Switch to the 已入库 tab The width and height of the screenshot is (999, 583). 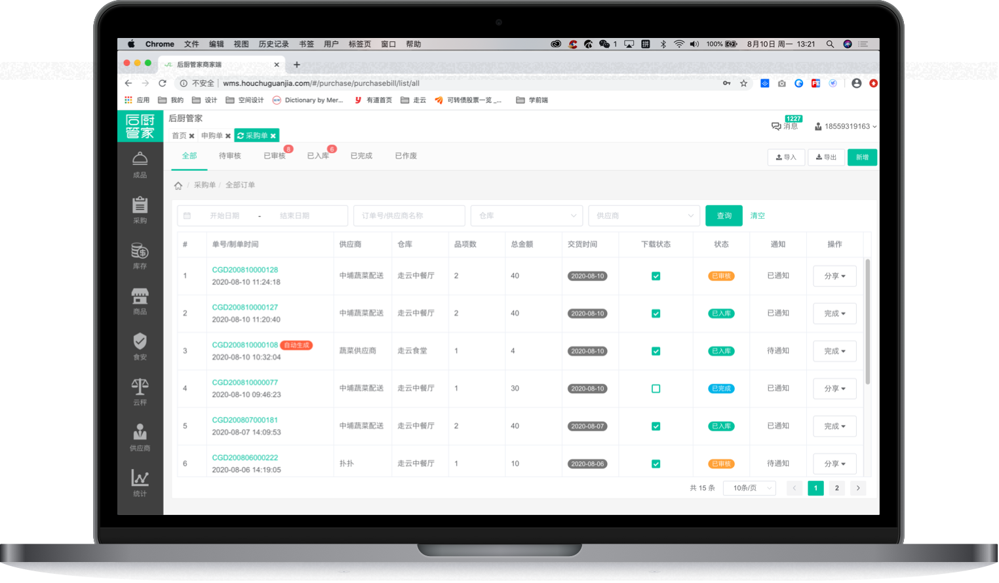pyautogui.click(x=318, y=156)
